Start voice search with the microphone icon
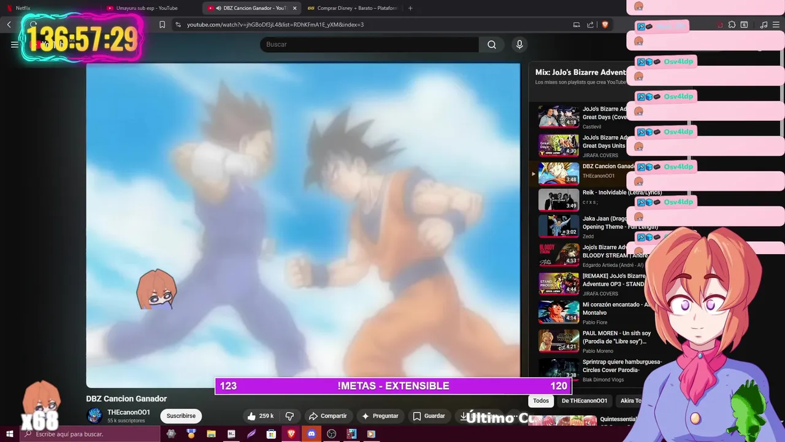This screenshot has width=785, height=442. point(519,44)
